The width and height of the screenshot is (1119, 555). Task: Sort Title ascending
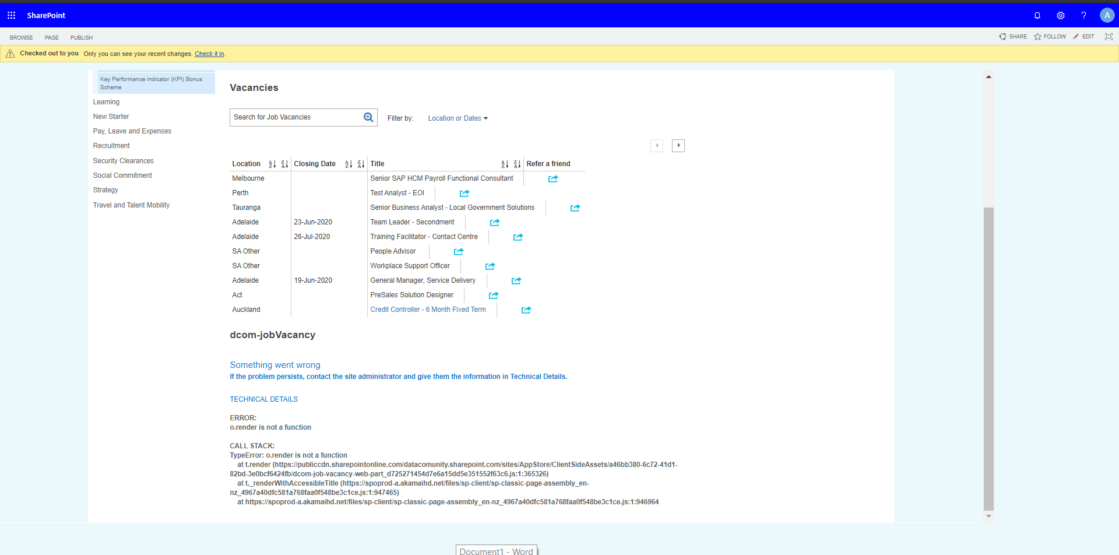(x=505, y=164)
